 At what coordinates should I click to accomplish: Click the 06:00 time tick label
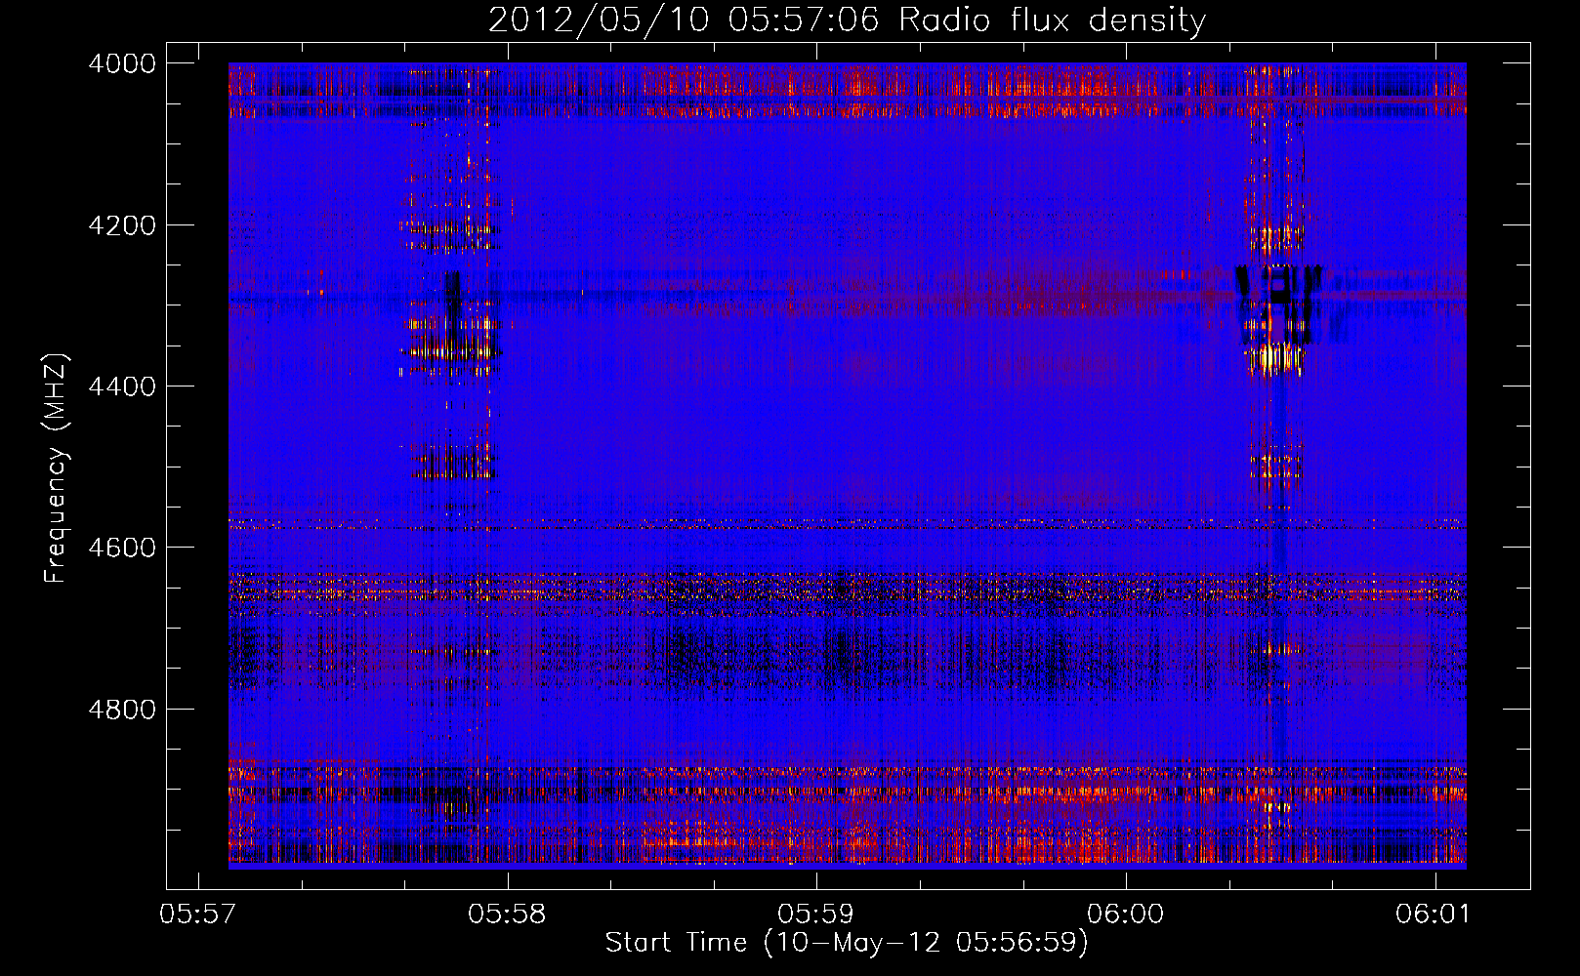pos(1126,914)
